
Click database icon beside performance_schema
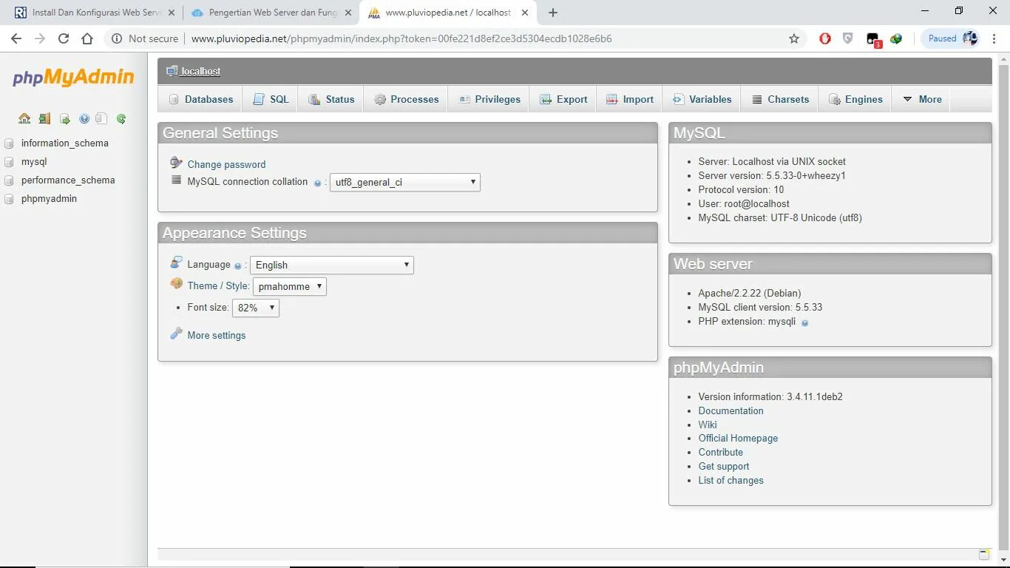(x=9, y=180)
